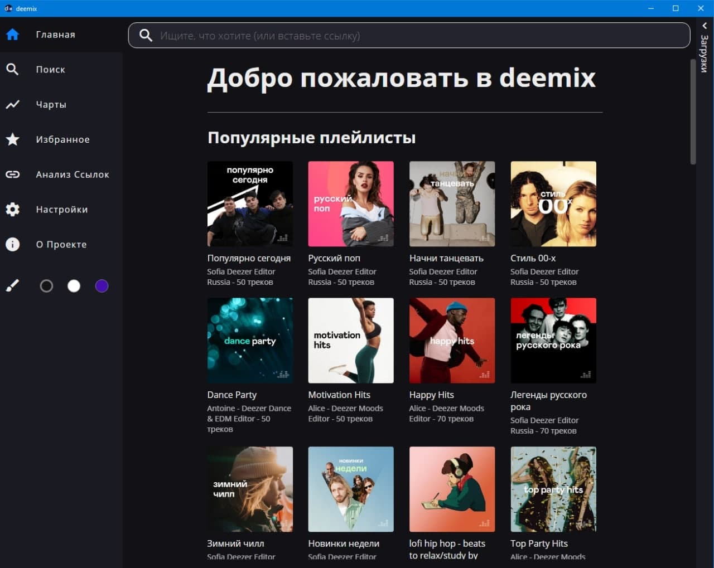Click the main content vertical scrollbar thumb
Image resolution: width=714 pixels, height=568 pixels.
click(x=693, y=111)
